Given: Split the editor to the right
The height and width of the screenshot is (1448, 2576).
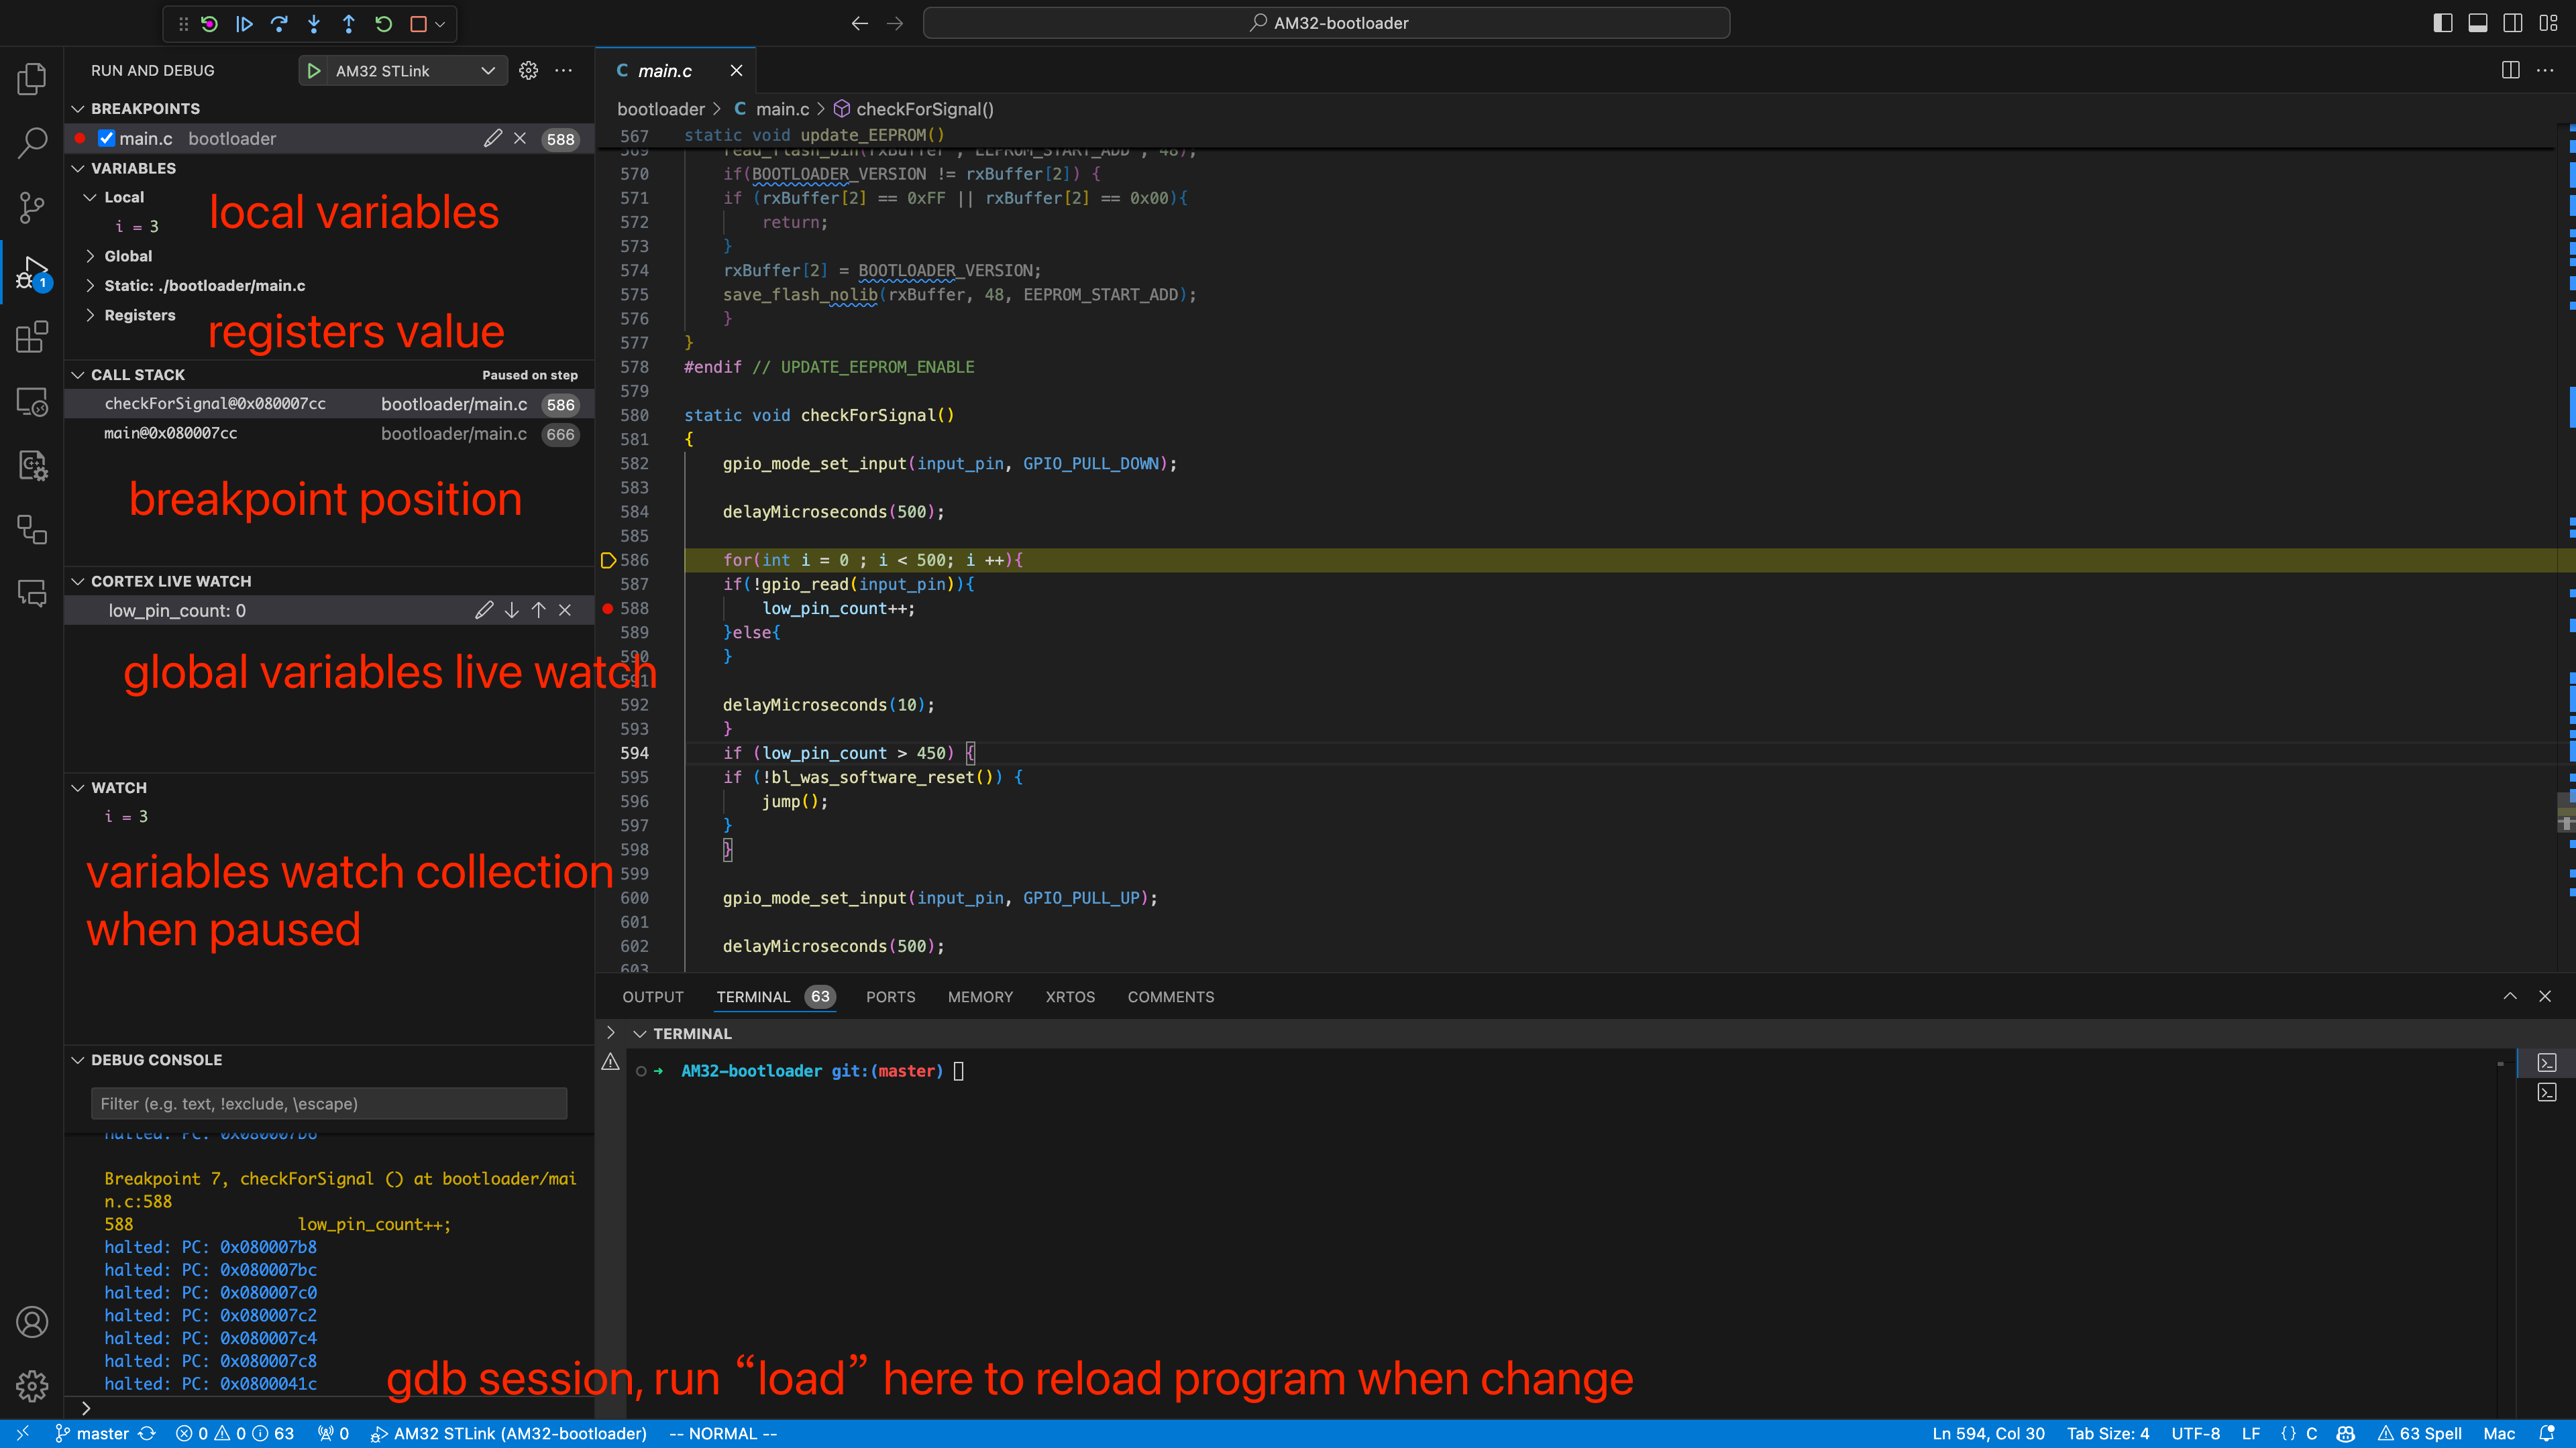Looking at the screenshot, I should [2511, 71].
